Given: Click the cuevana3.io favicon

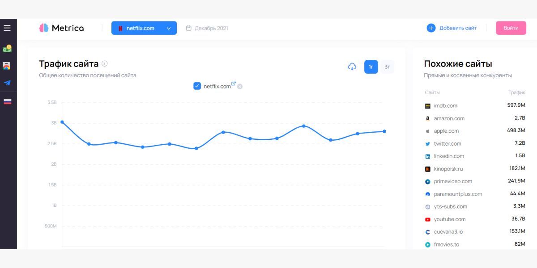Looking at the screenshot, I should point(428,232).
